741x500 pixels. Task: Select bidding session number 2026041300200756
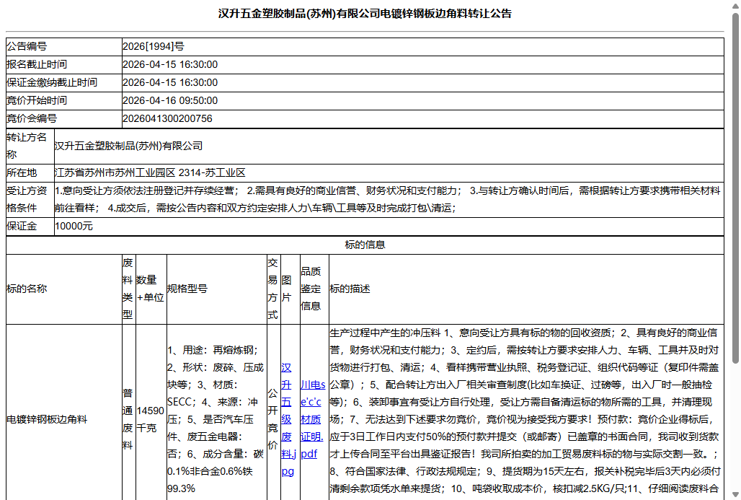pyautogui.click(x=167, y=118)
